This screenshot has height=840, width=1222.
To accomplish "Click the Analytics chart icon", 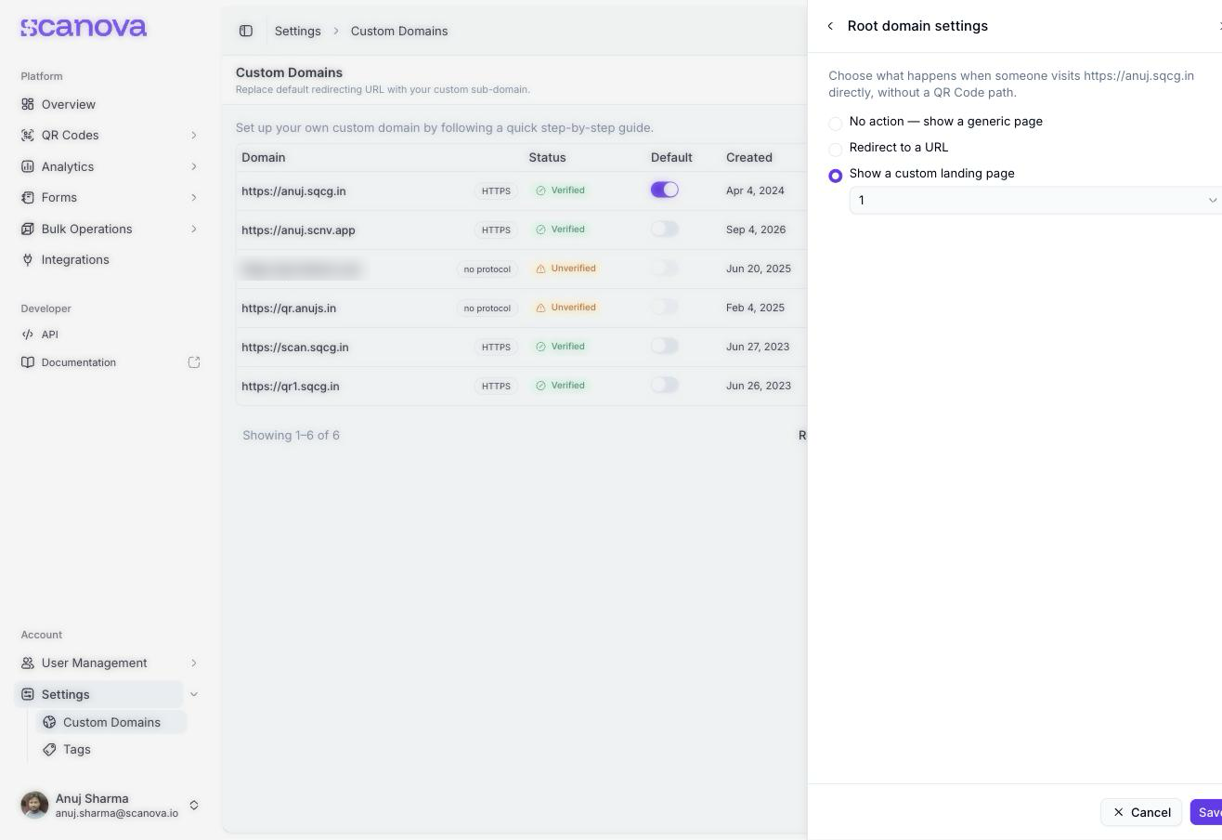I will coord(28,166).
